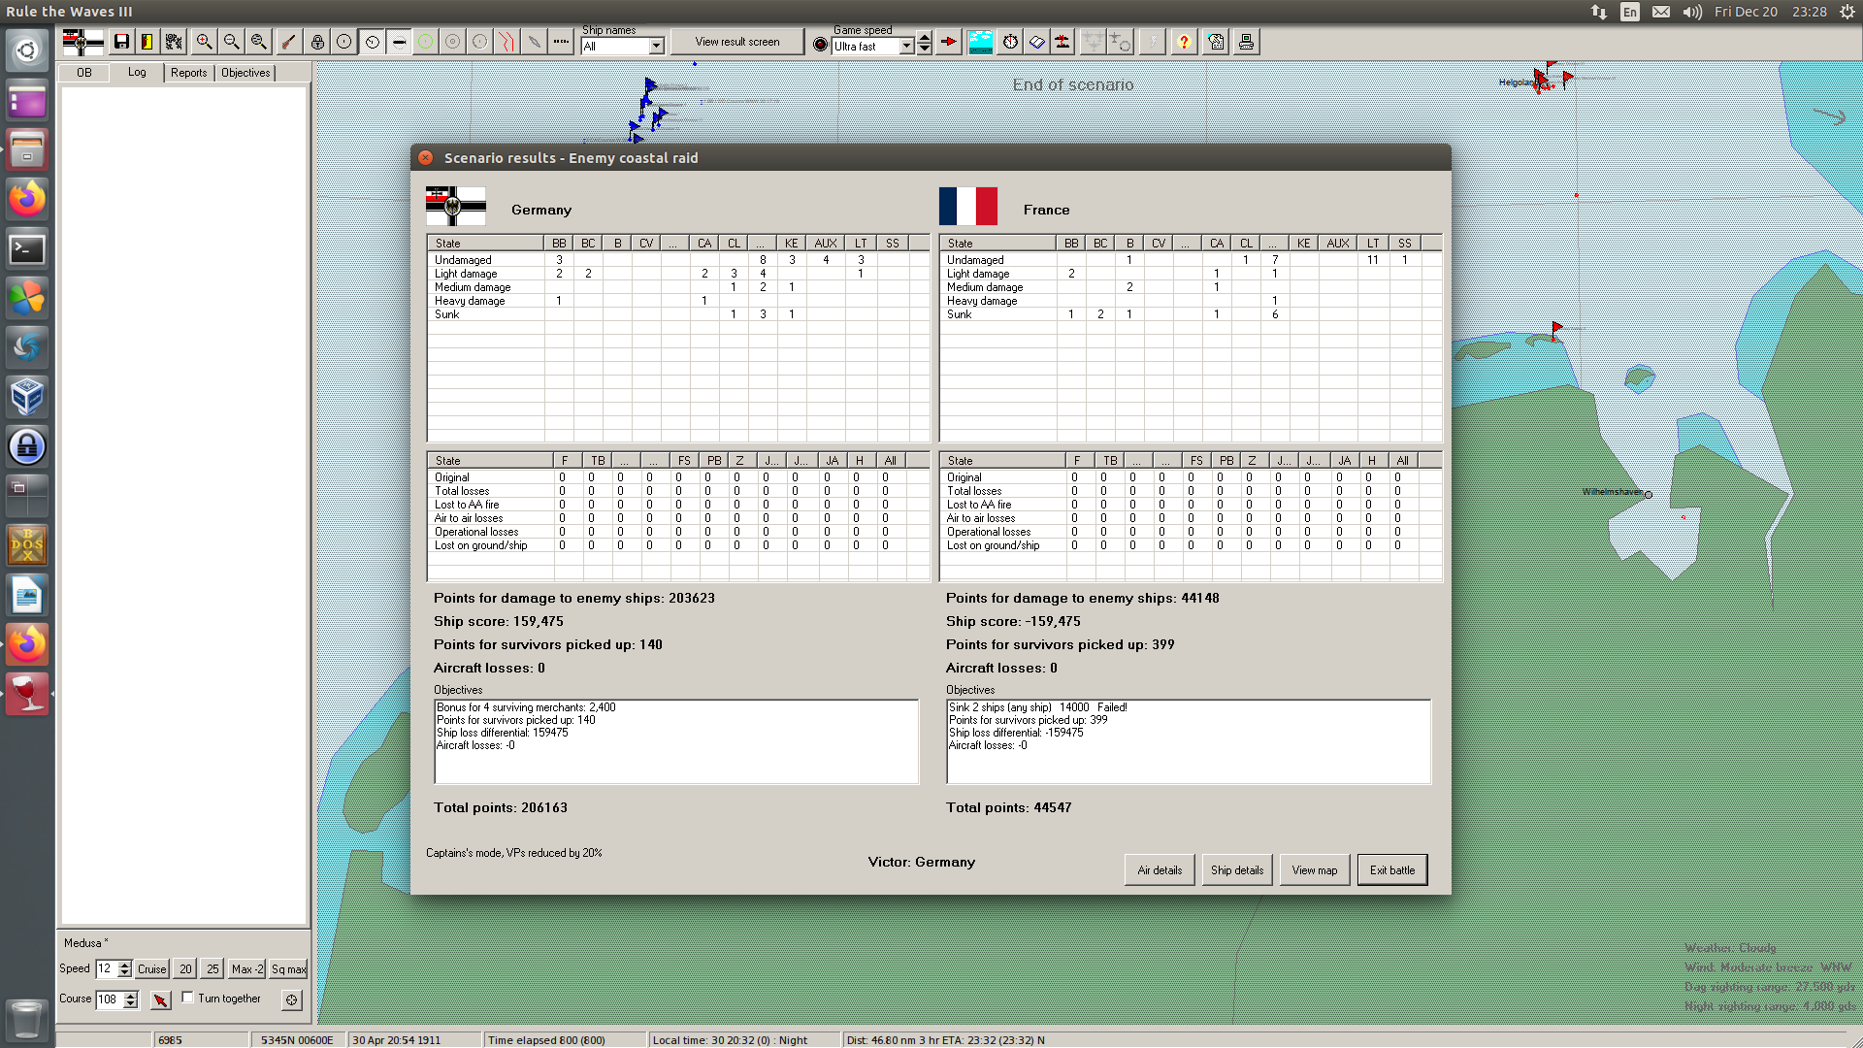The image size is (1863, 1048).
Task: Click the crosshair center-on-ship button
Action: (291, 999)
